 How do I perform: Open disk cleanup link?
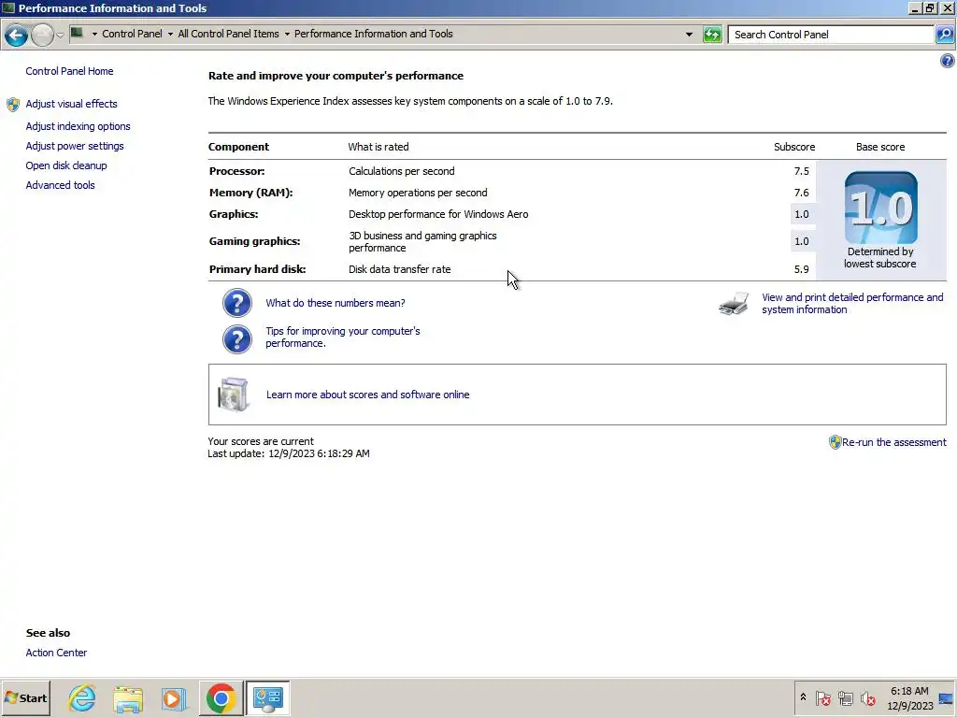pyautogui.click(x=66, y=165)
